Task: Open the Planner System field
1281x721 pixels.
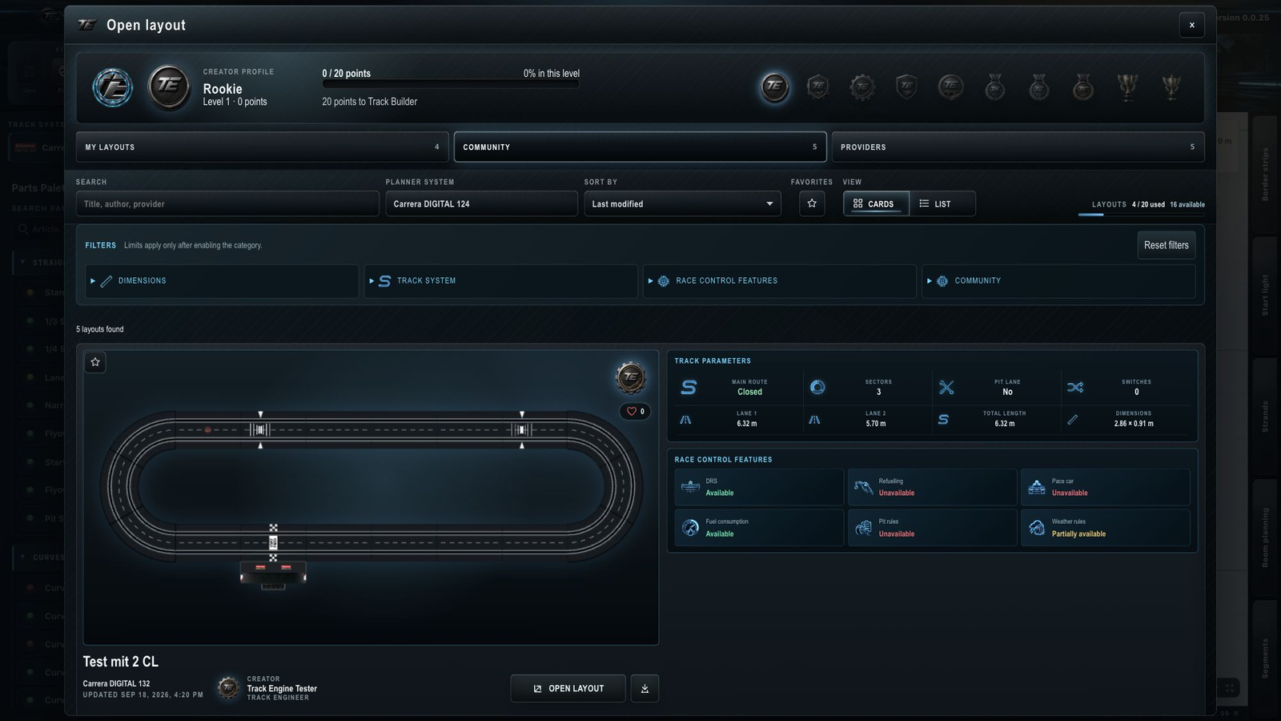Action: click(481, 203)
